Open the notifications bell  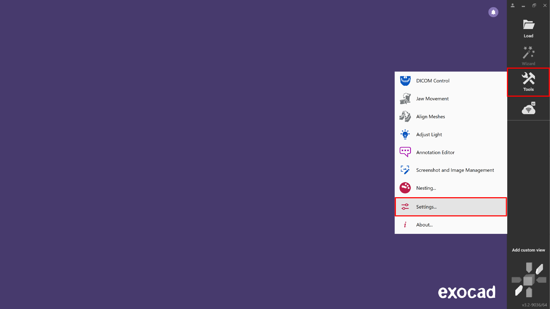click(x=493, y=12)
